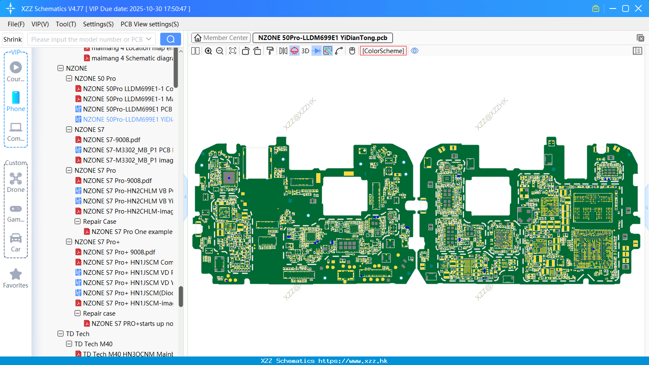The image size is (649, 365).
Task: Click the yellow gift icon in title bar
Action: coord(596,9)
